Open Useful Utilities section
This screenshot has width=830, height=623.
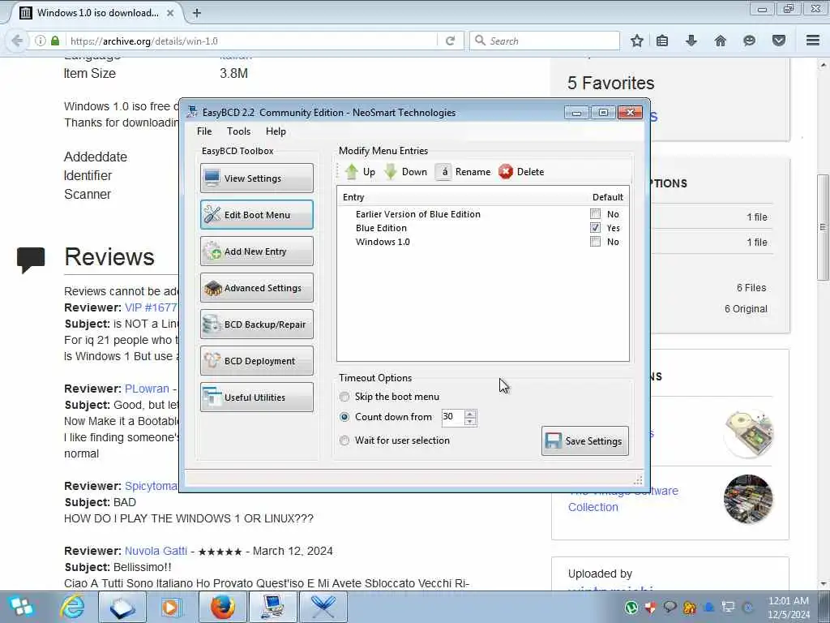257,397
